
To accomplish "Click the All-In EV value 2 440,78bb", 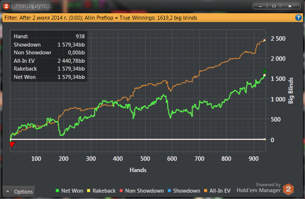I will coord(71,61).
